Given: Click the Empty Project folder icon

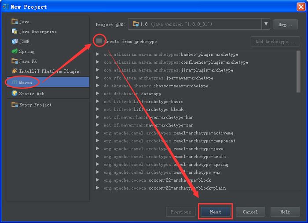Looking at the screenshot, I should (15, 104).
